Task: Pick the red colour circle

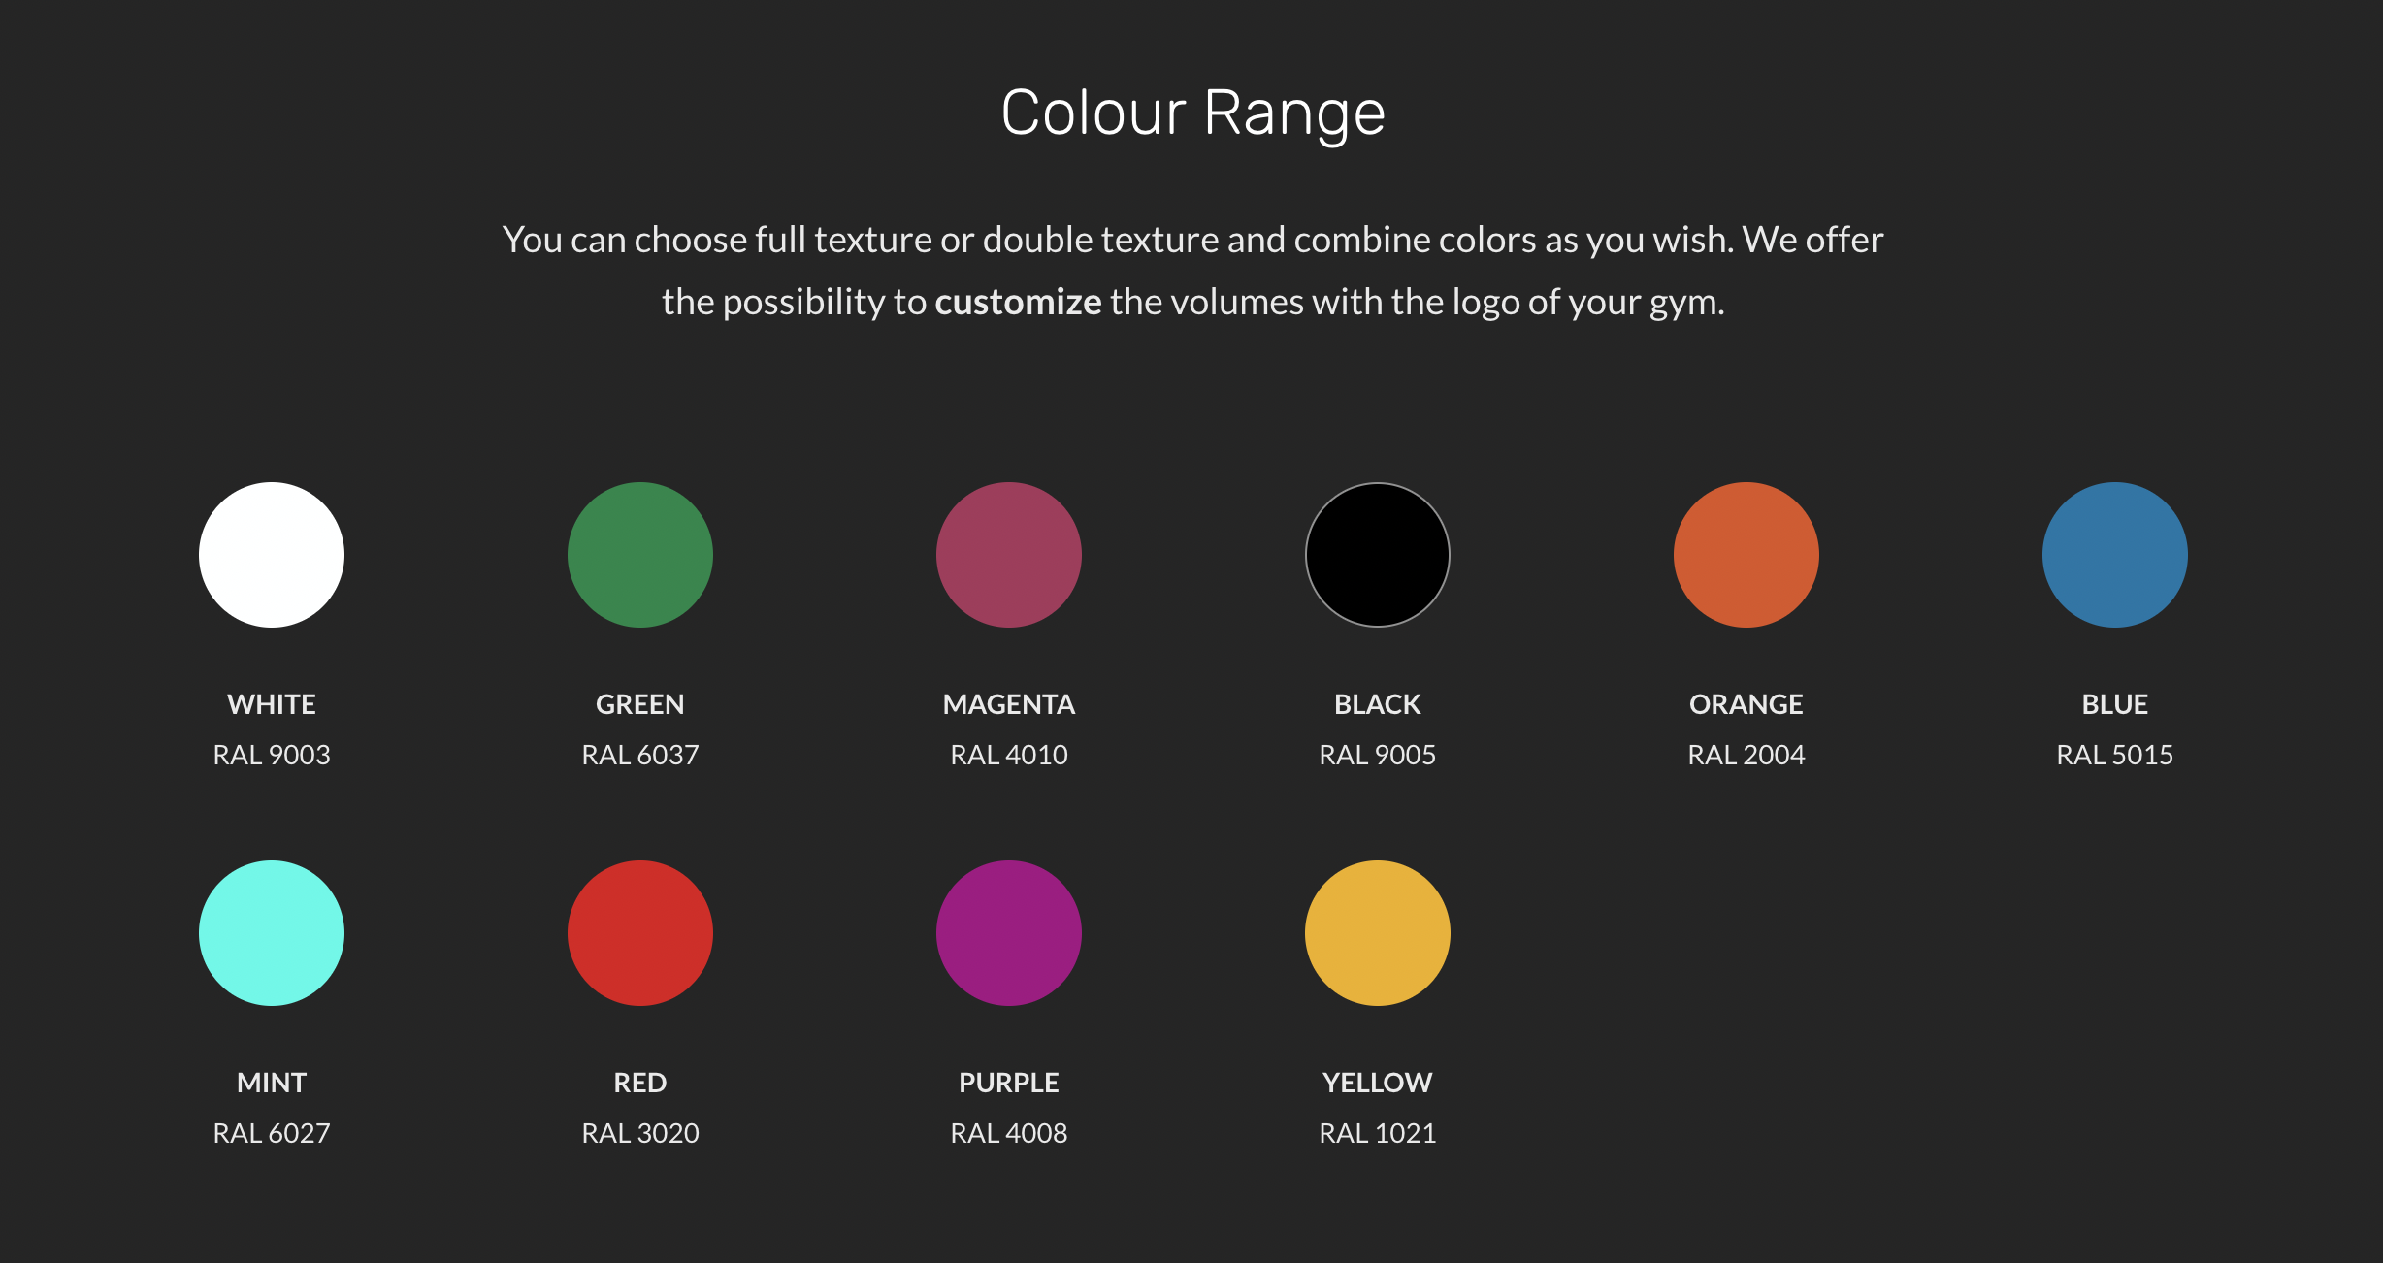Action: (640, 933)
